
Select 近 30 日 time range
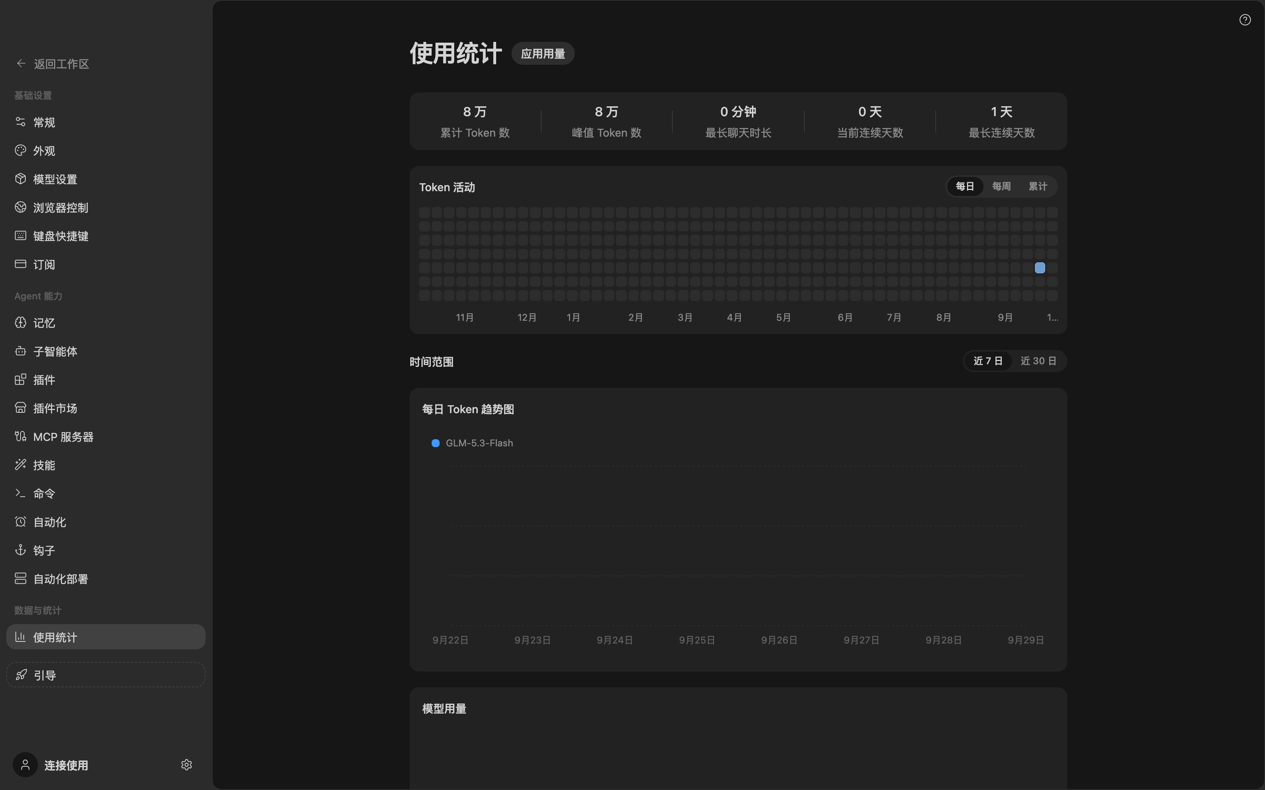coord(1038,361)
